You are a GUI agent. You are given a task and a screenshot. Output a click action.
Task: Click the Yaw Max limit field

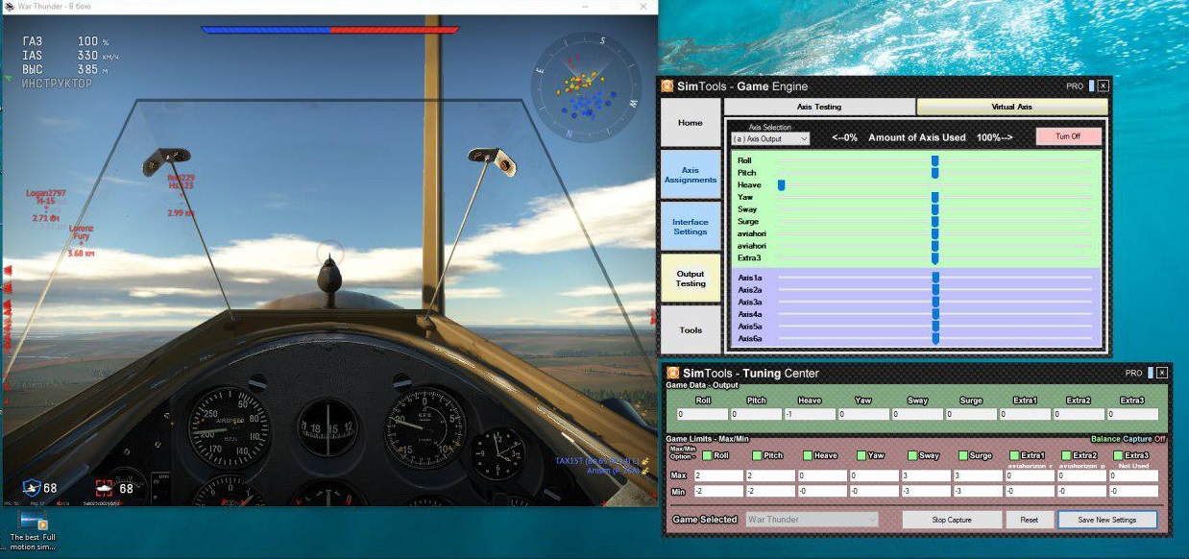point(875,475)
